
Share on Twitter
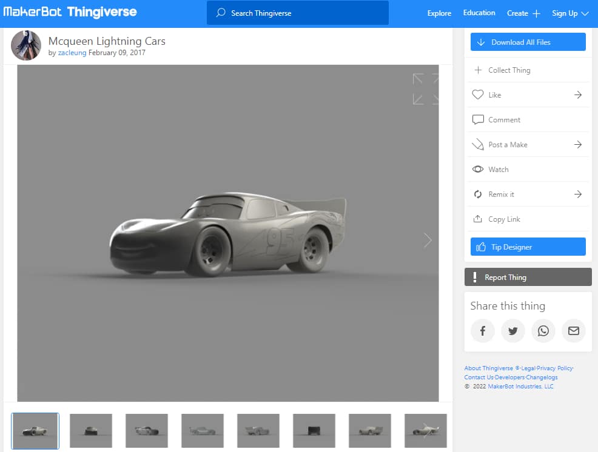tap(513, 331)
